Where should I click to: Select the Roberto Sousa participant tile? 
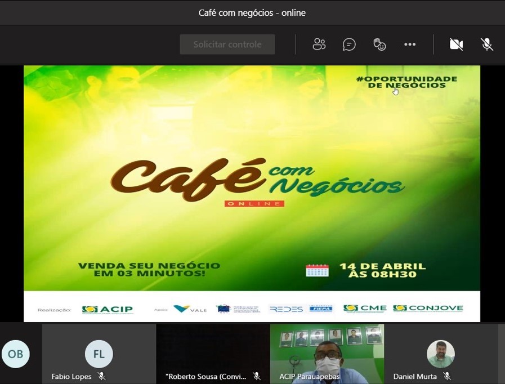point(213,352)
